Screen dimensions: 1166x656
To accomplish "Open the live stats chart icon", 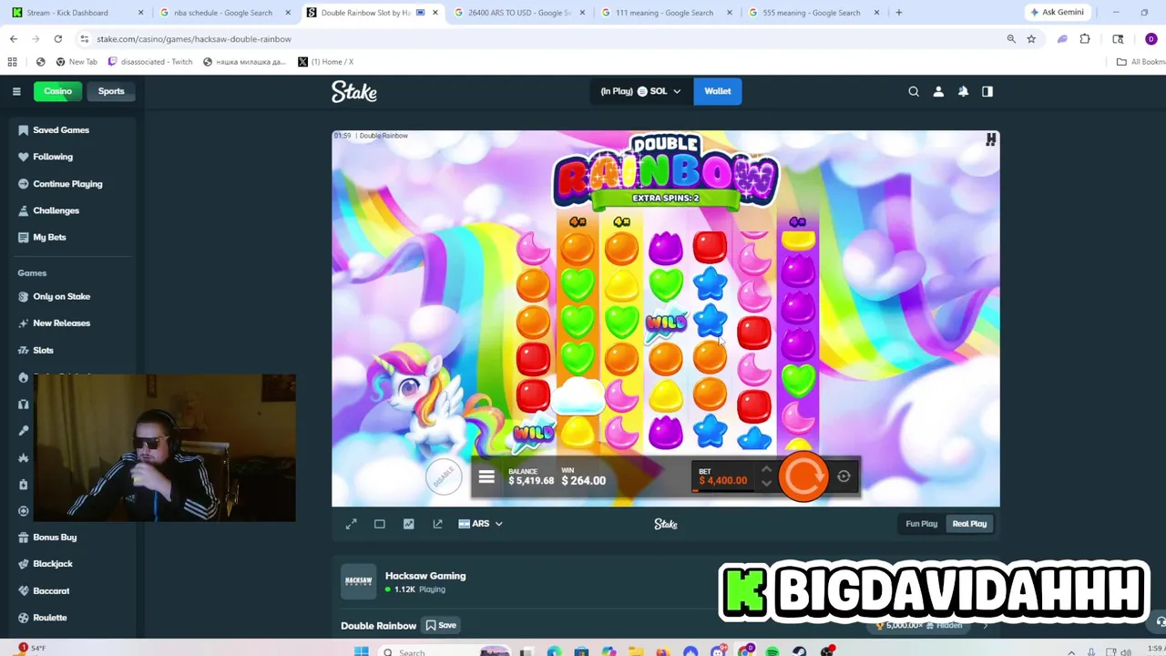I will point(408,524).
